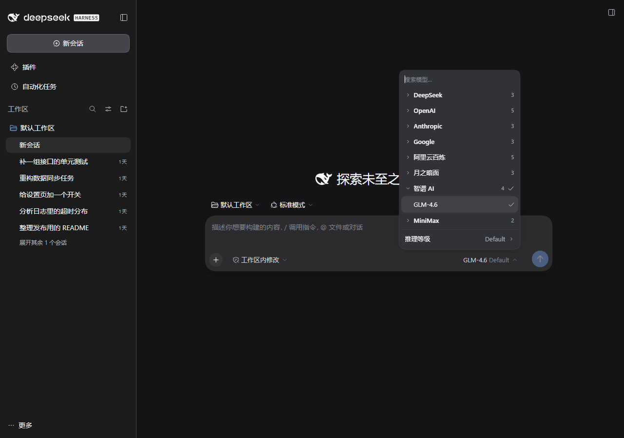Collapse the 智谱 AI model group
This screenshot has width=624, height=438.
460,188
